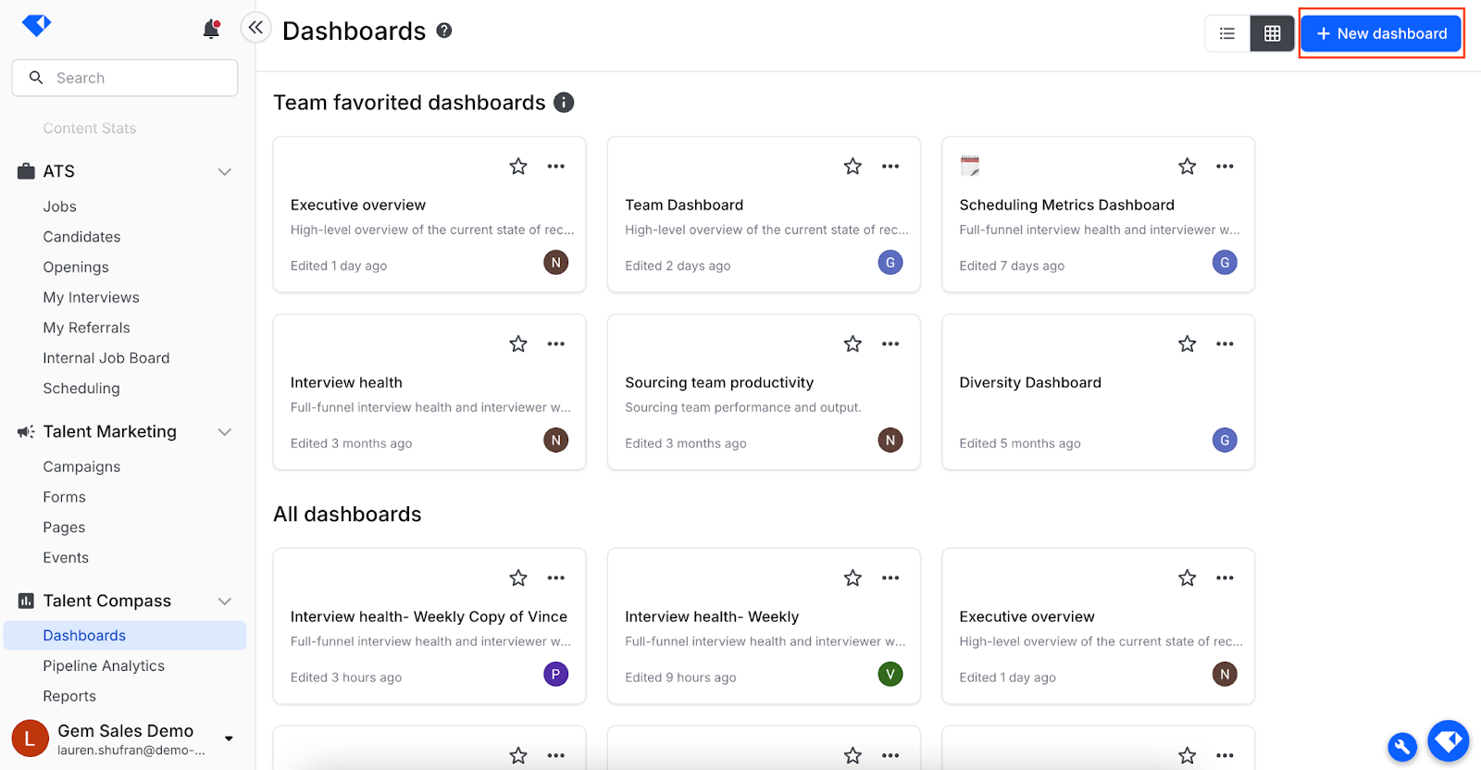Open Openings in sidebar
Viewport: 1481px width, 770px height.
pyautogui.click(x=76, y=267)
